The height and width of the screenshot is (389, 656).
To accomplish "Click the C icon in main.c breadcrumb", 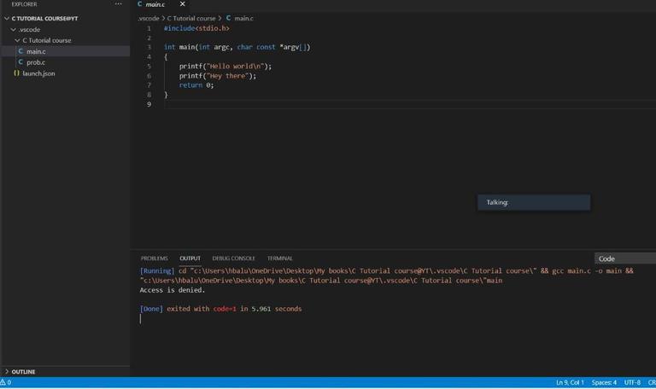I will pyautogui.click(x=228, y=18).
